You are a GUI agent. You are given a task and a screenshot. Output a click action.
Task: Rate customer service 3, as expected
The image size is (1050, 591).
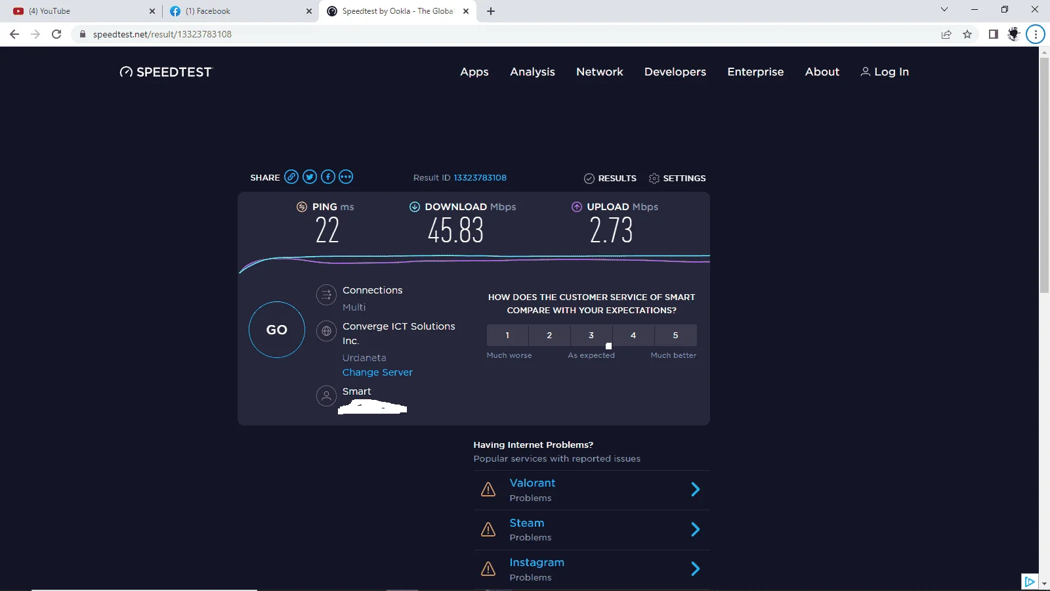(x=591, y=335)
